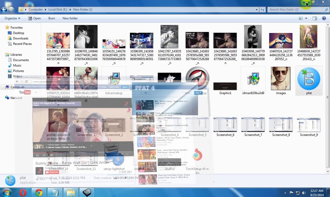Click the network tray icon
The width and height of the screenshot is (330, 197).
pyautogui.click(x=297, y=193)
